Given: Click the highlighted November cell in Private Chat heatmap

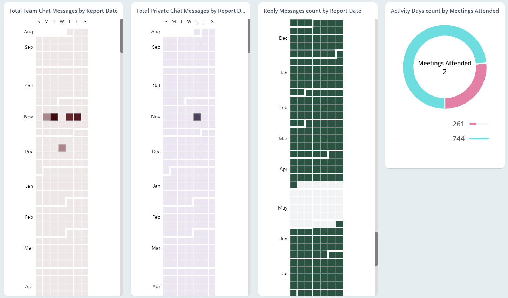Looking at the screenshot, I should pyautogui.click(x=197, y=117).
